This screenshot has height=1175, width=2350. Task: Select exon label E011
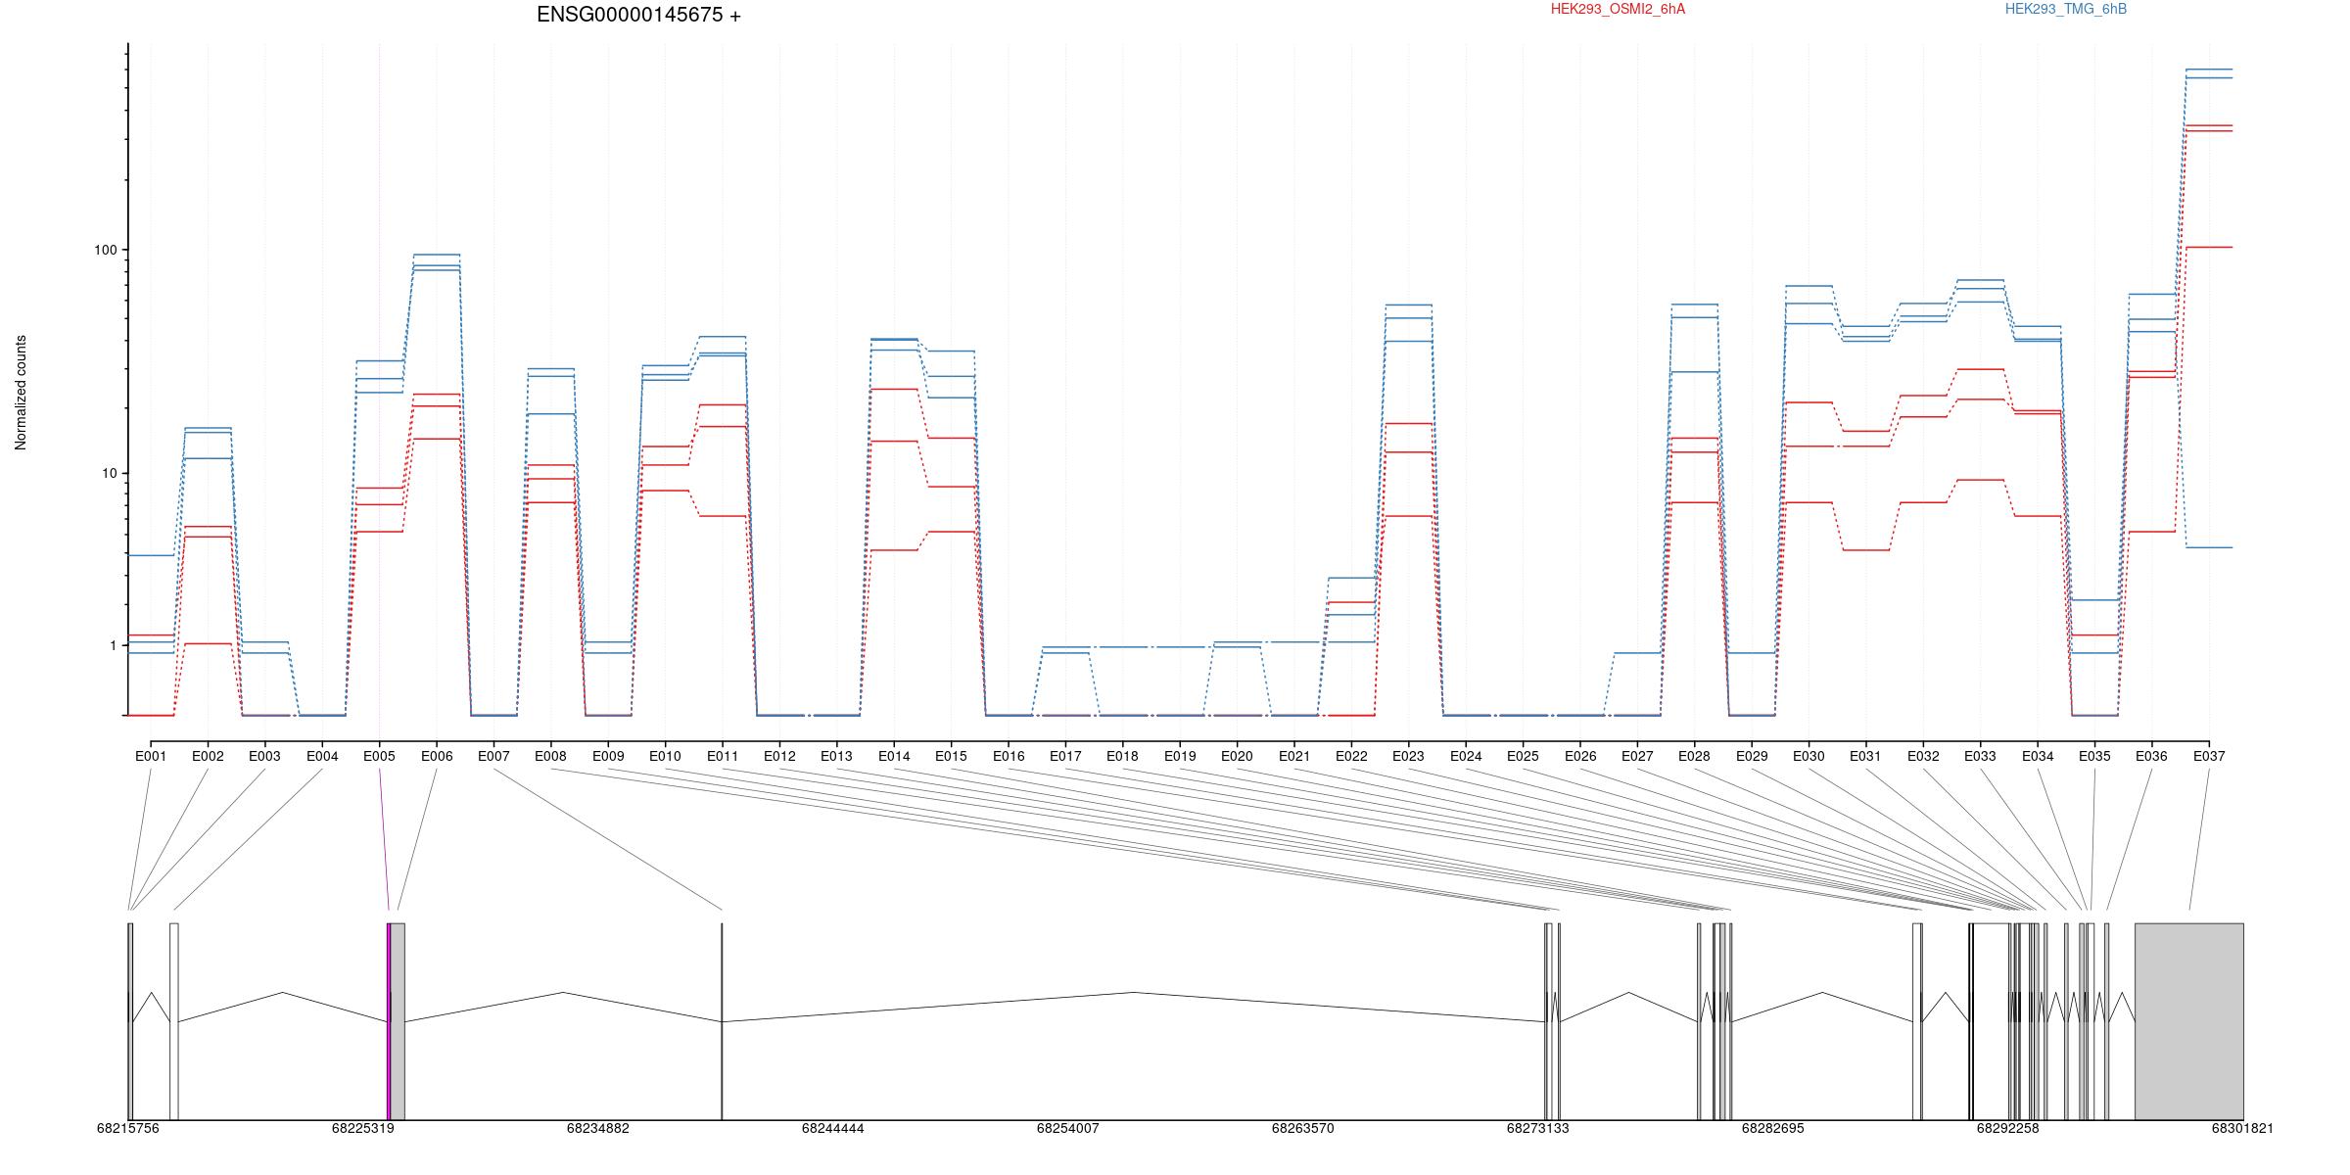(x=723, y=756)
